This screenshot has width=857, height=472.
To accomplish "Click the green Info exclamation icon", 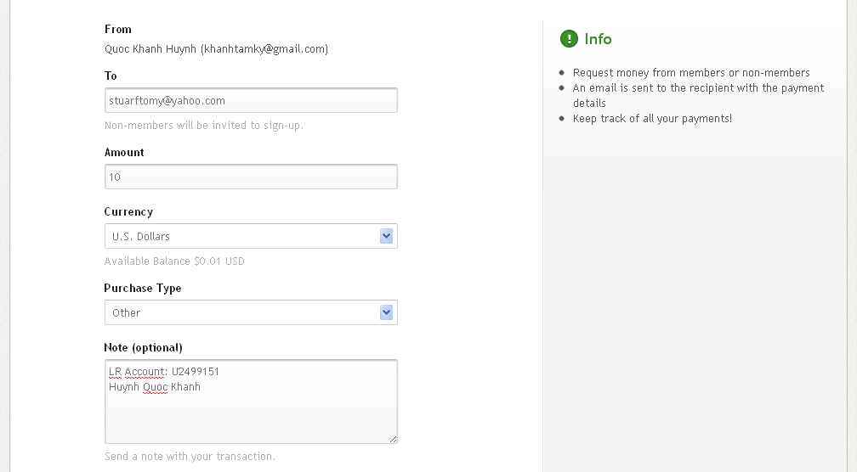I will point(569,39).
